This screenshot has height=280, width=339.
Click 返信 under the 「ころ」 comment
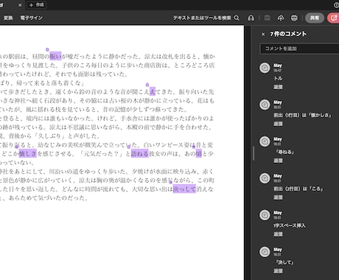pyautogui.click(x=278, y=197)
